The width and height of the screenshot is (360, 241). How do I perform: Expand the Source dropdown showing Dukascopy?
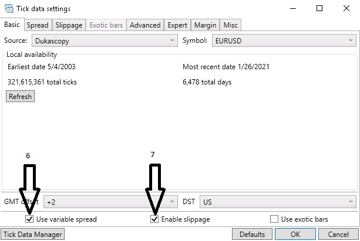[105, 40]
